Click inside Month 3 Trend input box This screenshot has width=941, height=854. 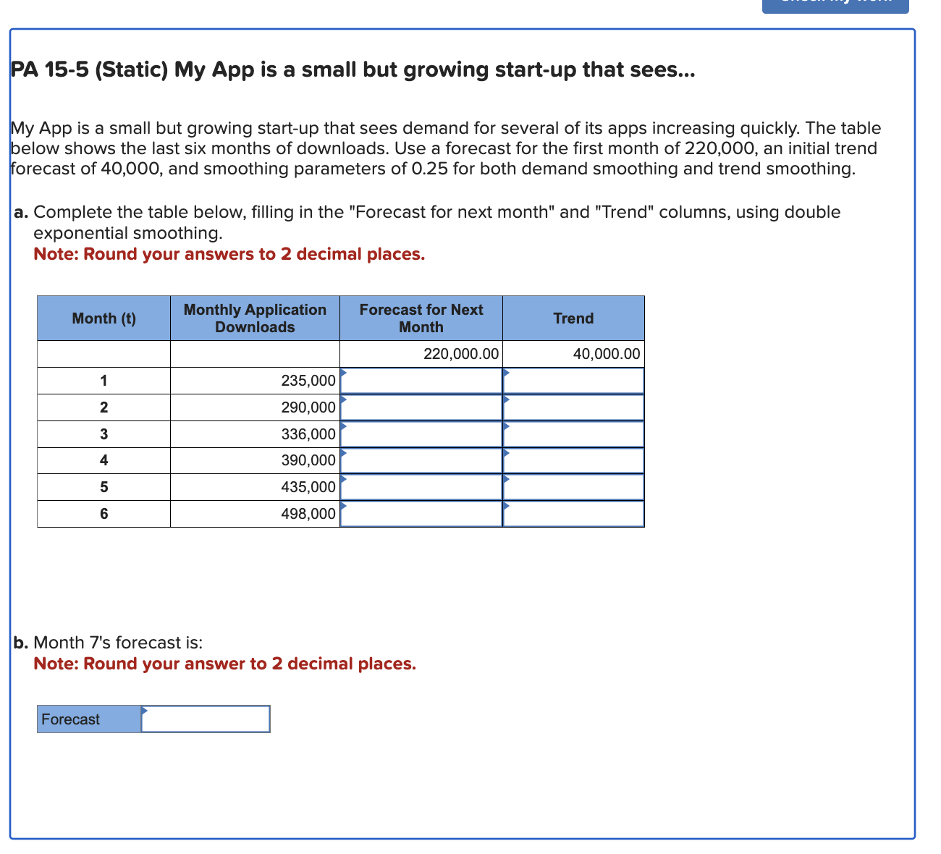573,434
